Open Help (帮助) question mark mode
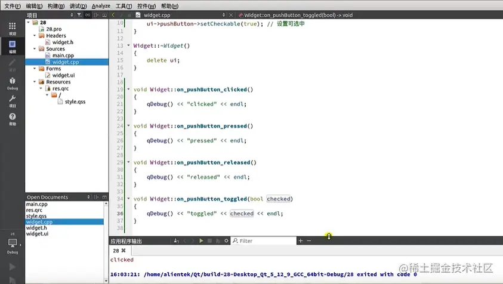503x284 pixels. point(12,119)
